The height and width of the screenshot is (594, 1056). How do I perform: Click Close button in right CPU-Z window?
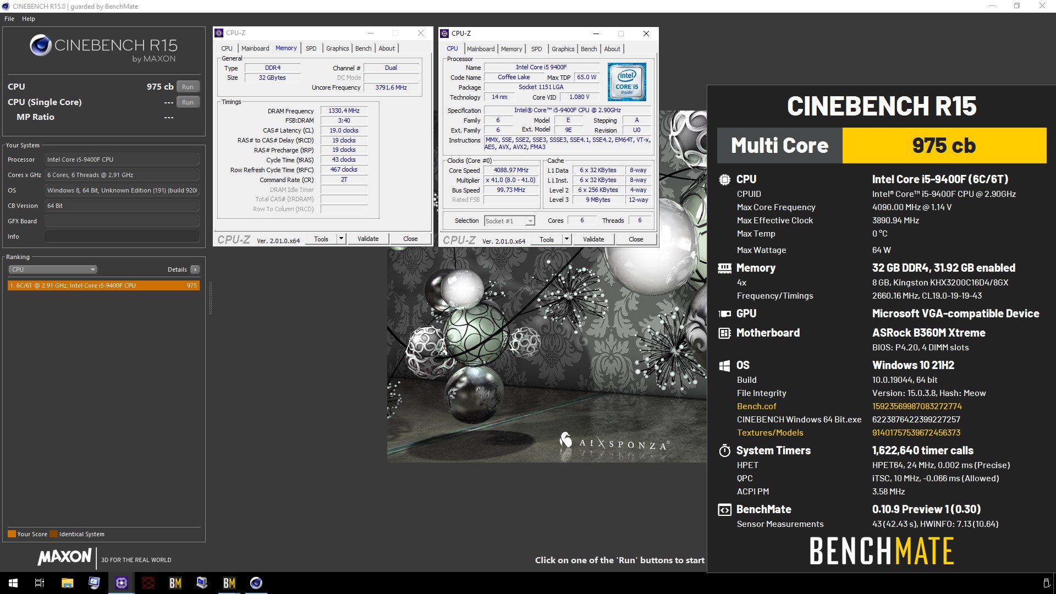coord(636,240)
